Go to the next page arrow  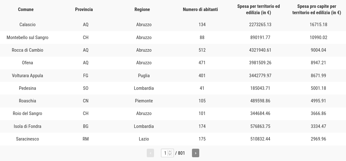point(195,153)
